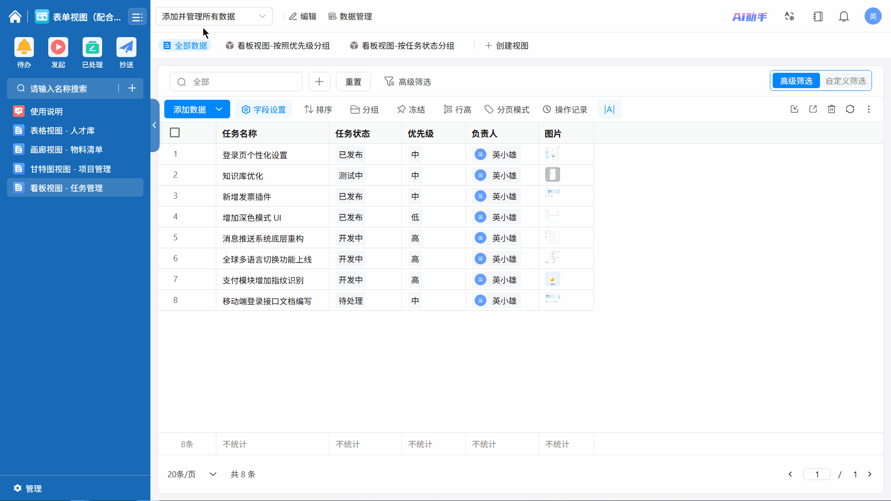The height and width of the screenshot is (501, 891).
Task: Click the refresh icon in the table toolbar
Action: click(x=850, y=109)
